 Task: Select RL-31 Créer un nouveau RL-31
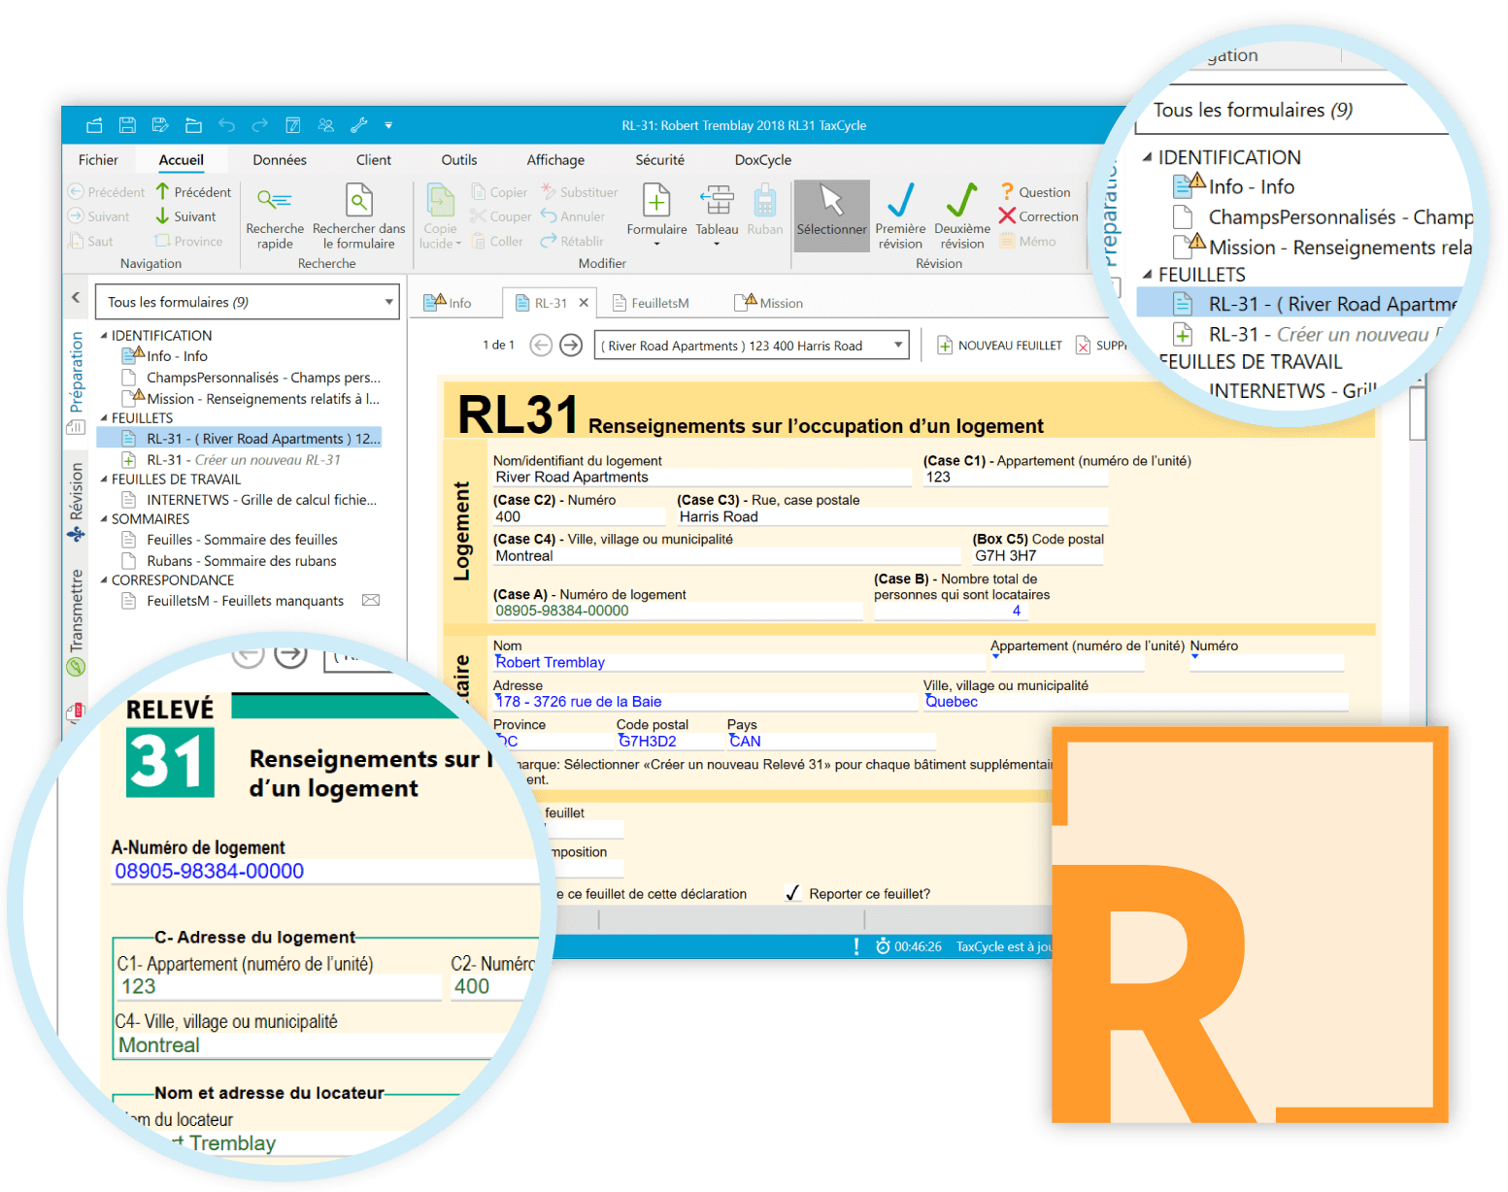coord(232,460)
